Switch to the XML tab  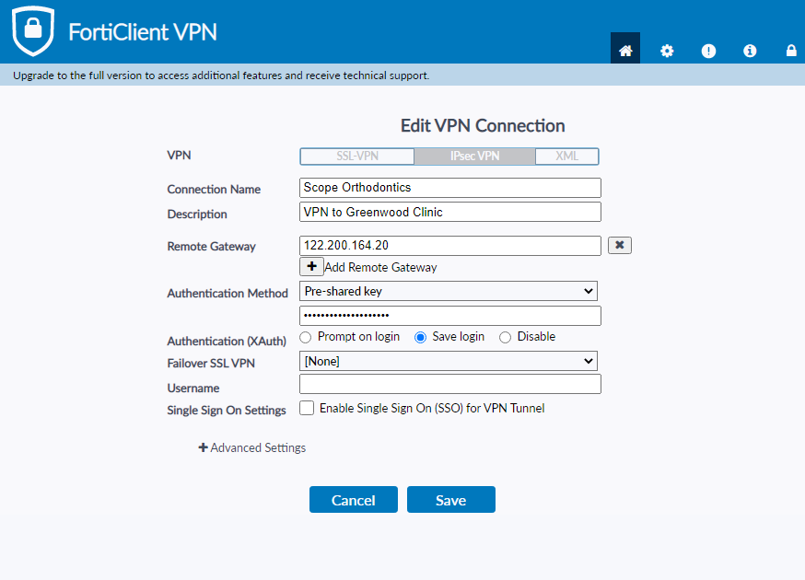(x=566, y=156)
